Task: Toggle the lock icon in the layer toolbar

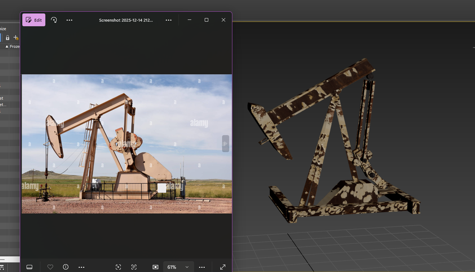Action: point(7,38)
